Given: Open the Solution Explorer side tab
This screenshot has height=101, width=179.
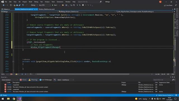Looking at the screenshot, I should (177, 13).
